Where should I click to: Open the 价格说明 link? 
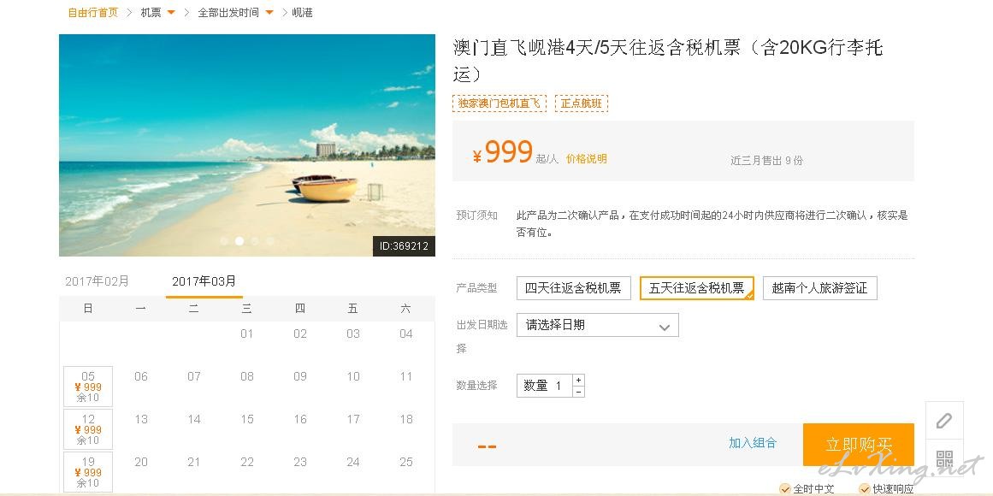coord(587,159)
